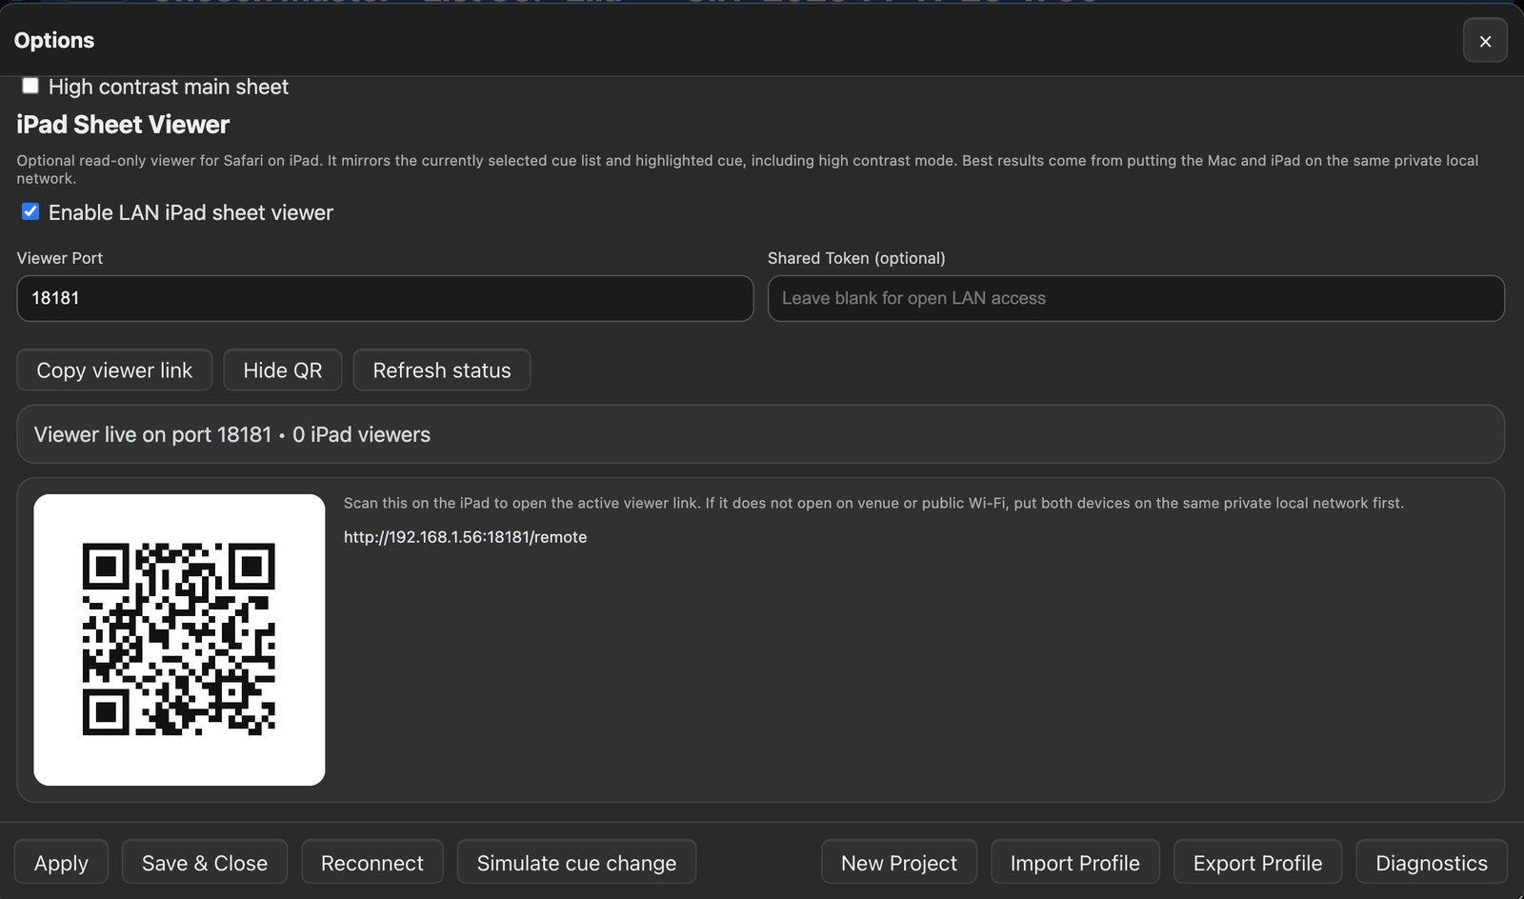Click the http://192.168.1.56:18181/remote URL text
1524x899 pixels.
465,537
